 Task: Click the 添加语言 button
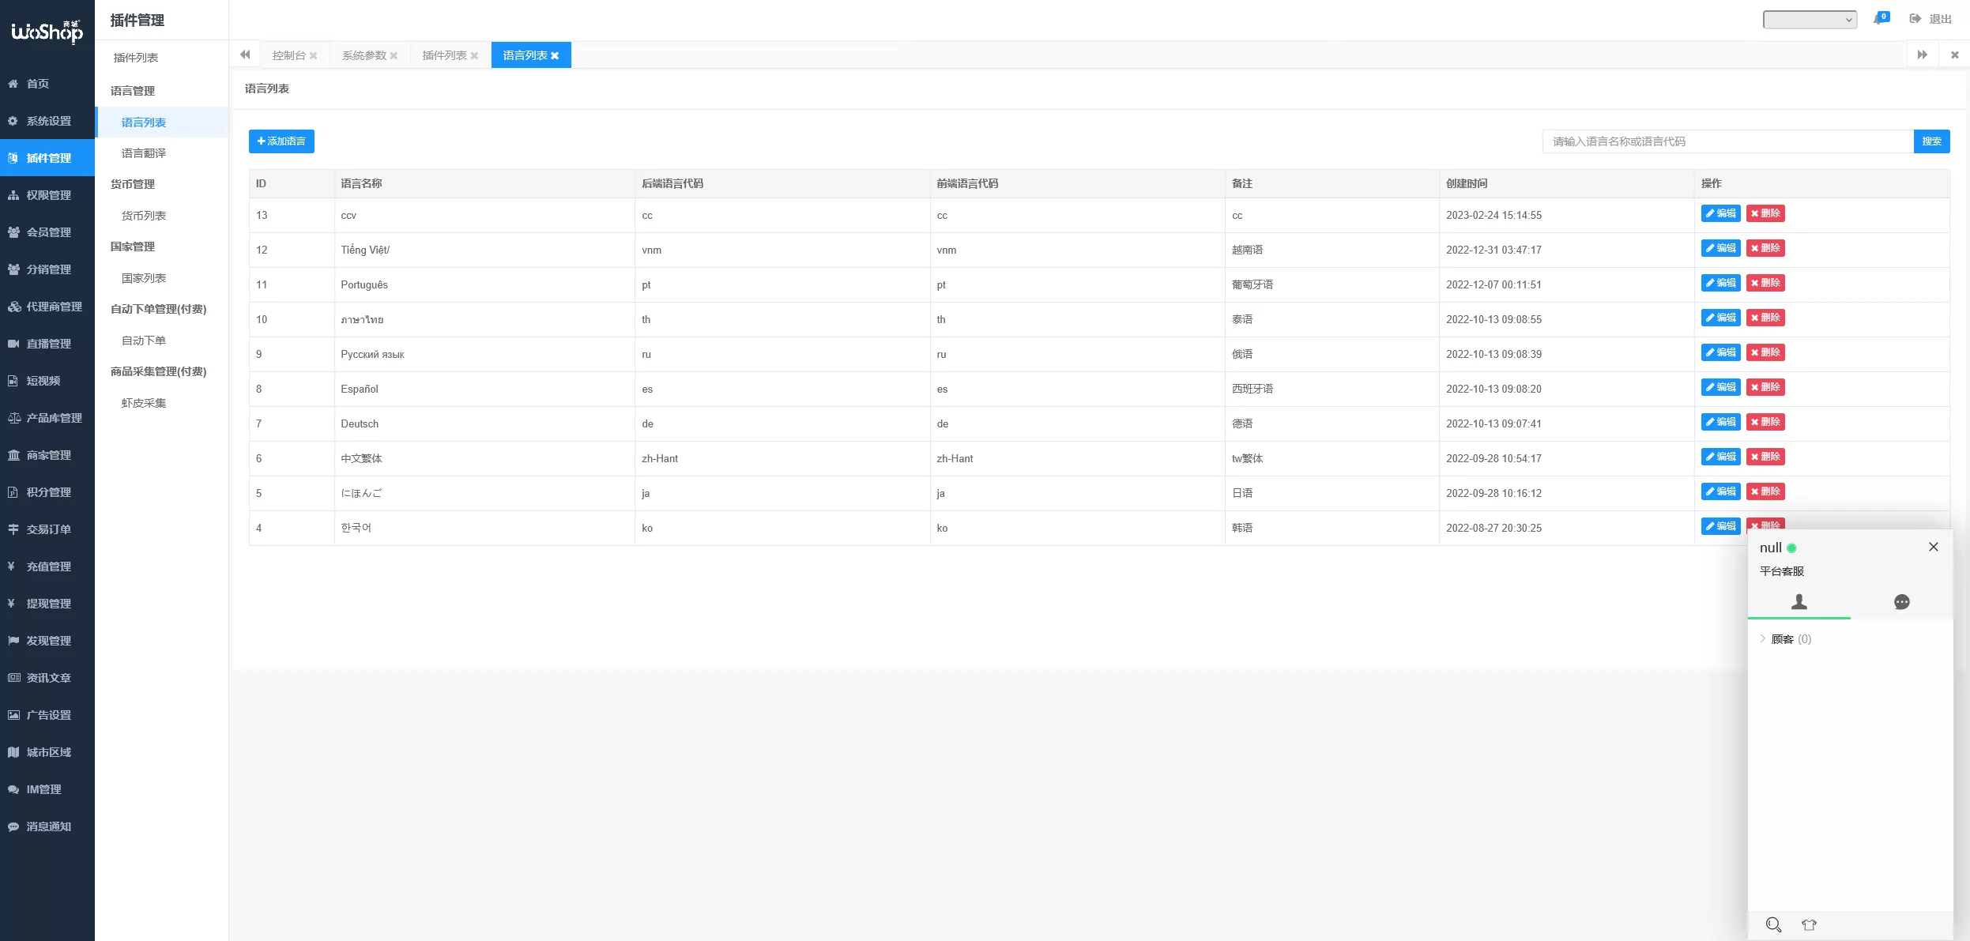coord(281,141)
